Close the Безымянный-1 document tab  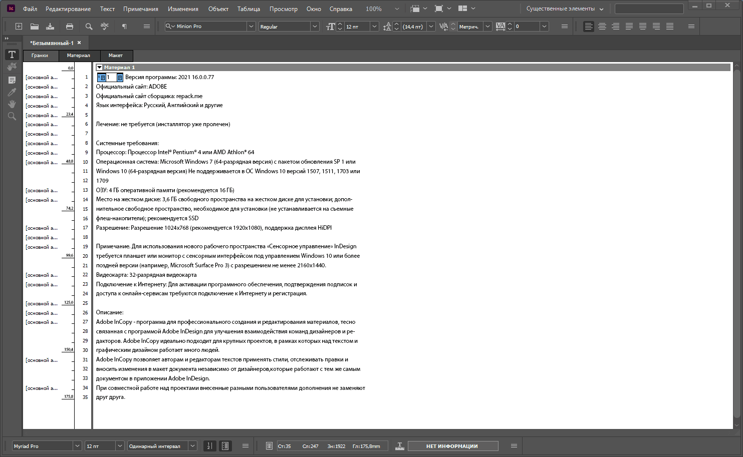79,43
